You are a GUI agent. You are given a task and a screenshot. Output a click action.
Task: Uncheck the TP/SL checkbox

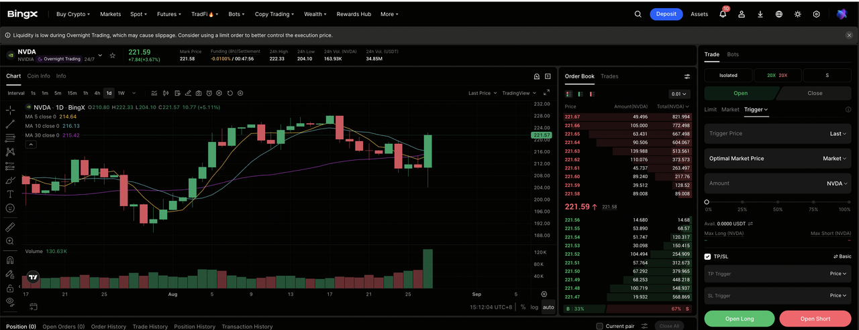point(707,256)
